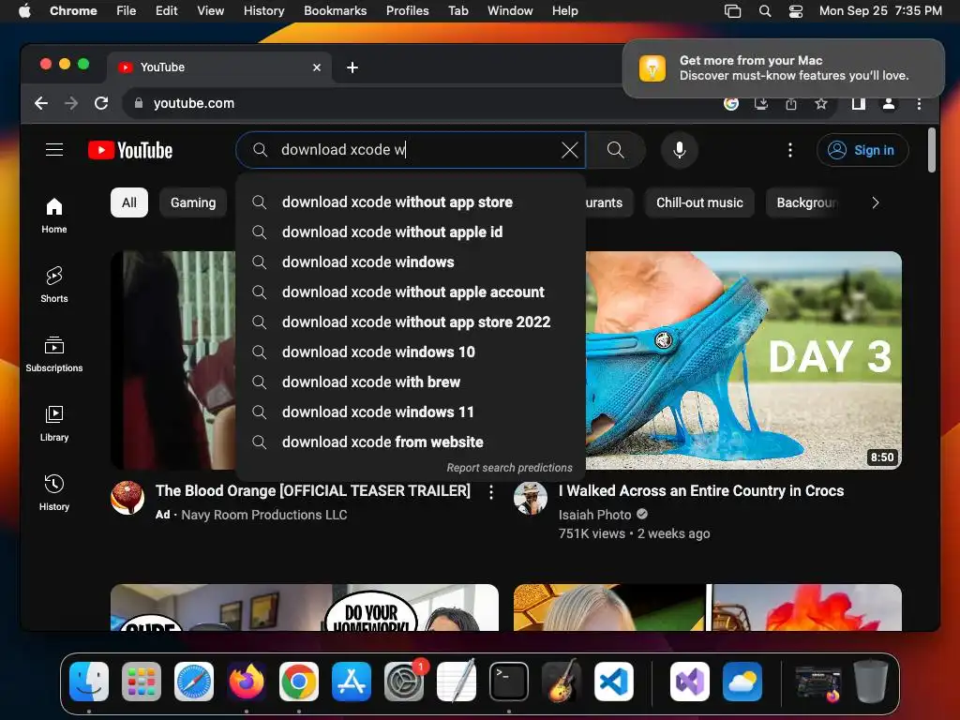This screenshot has height=720, width=960.
Task: Open Chrome three-dot menu
Action: coord(919,103)
